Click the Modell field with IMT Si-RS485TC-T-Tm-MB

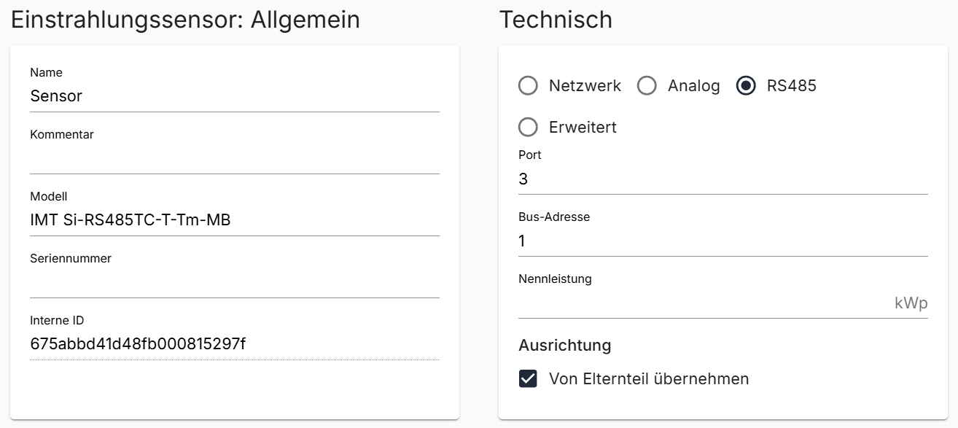click(x=234, y=219)
